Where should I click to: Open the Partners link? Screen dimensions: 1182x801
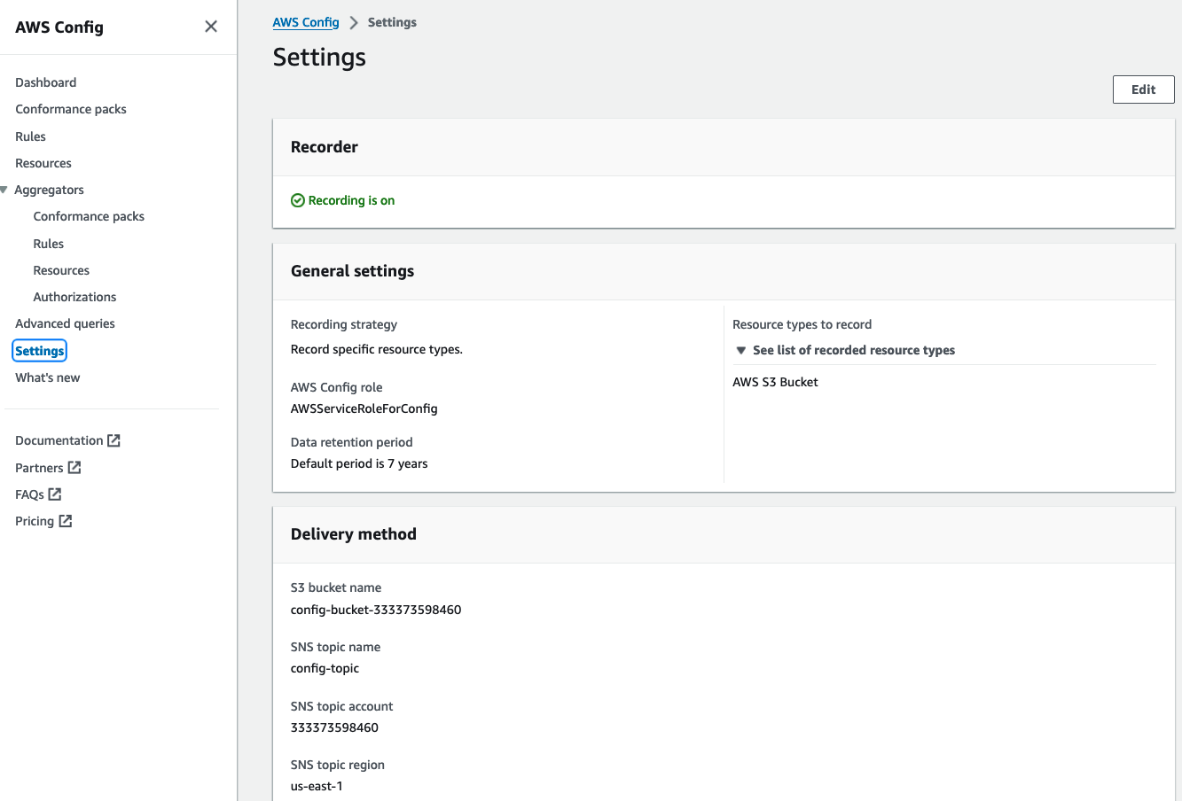coord(39,468)
